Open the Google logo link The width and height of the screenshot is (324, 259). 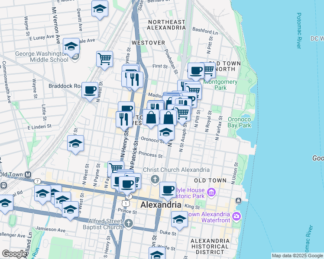pos(14,254)
